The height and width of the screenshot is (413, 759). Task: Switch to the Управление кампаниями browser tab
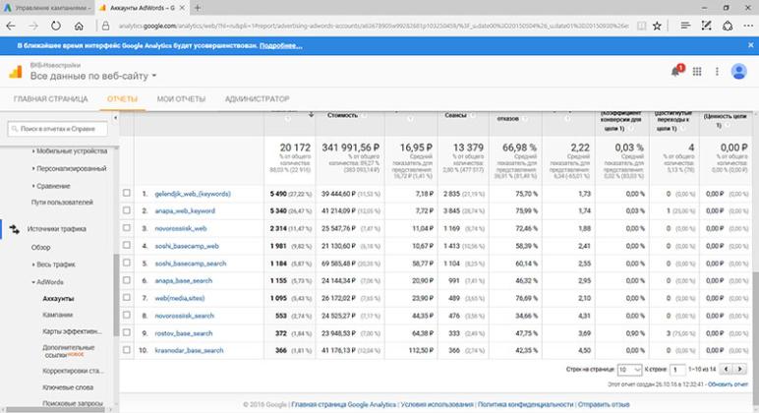46,8
